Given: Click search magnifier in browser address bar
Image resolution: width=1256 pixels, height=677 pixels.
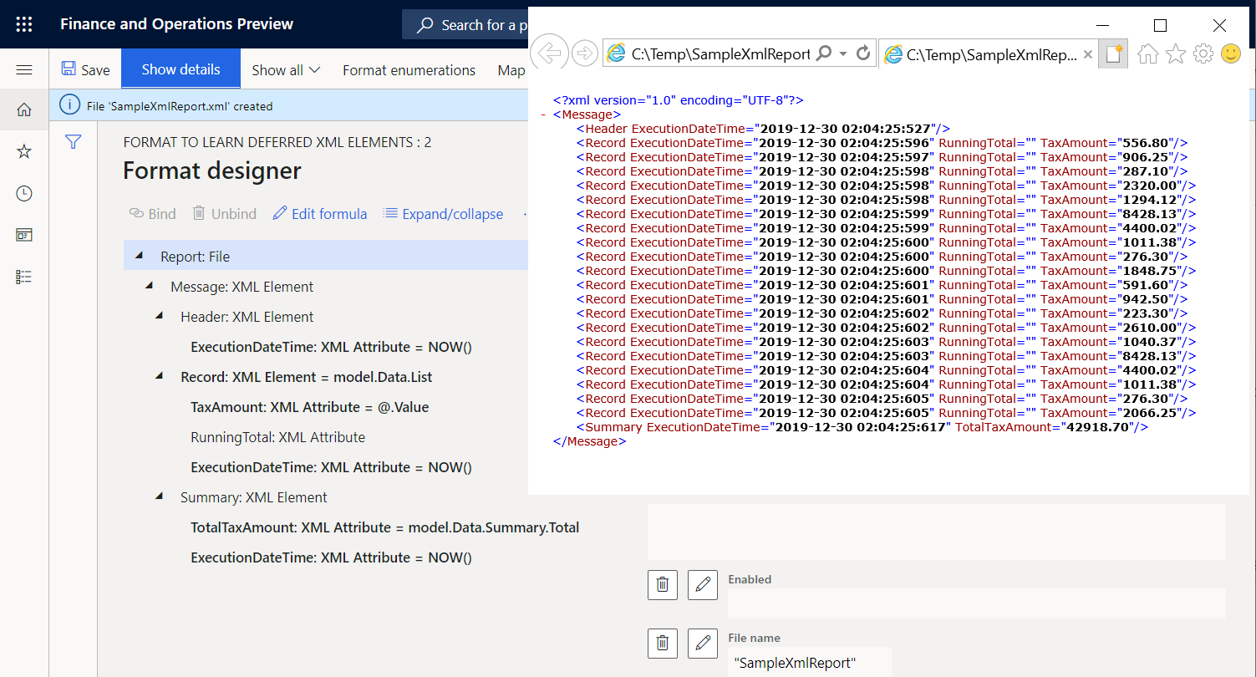Looking at the screenshot, I should pos(824,53).
